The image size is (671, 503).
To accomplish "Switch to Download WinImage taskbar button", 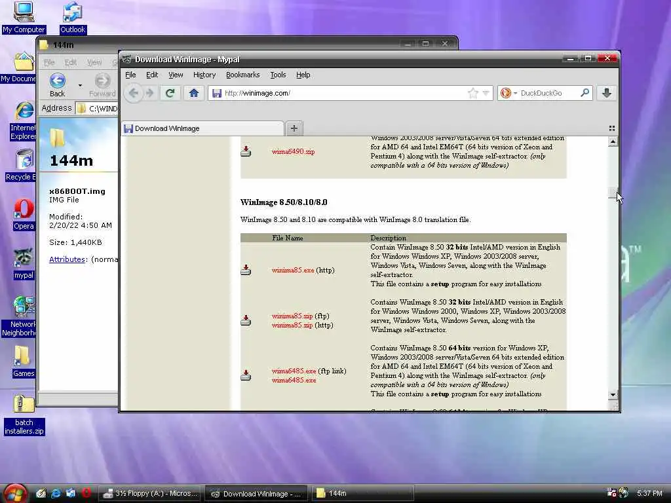I will pyautogui.click(x=256, y=493).
